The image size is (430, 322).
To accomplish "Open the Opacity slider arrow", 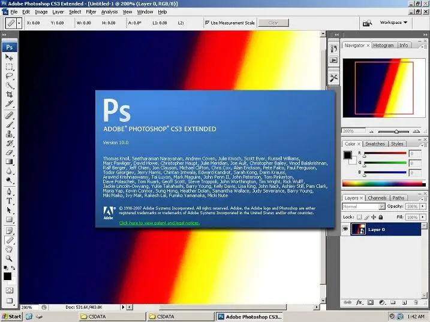I will point(423,206).
